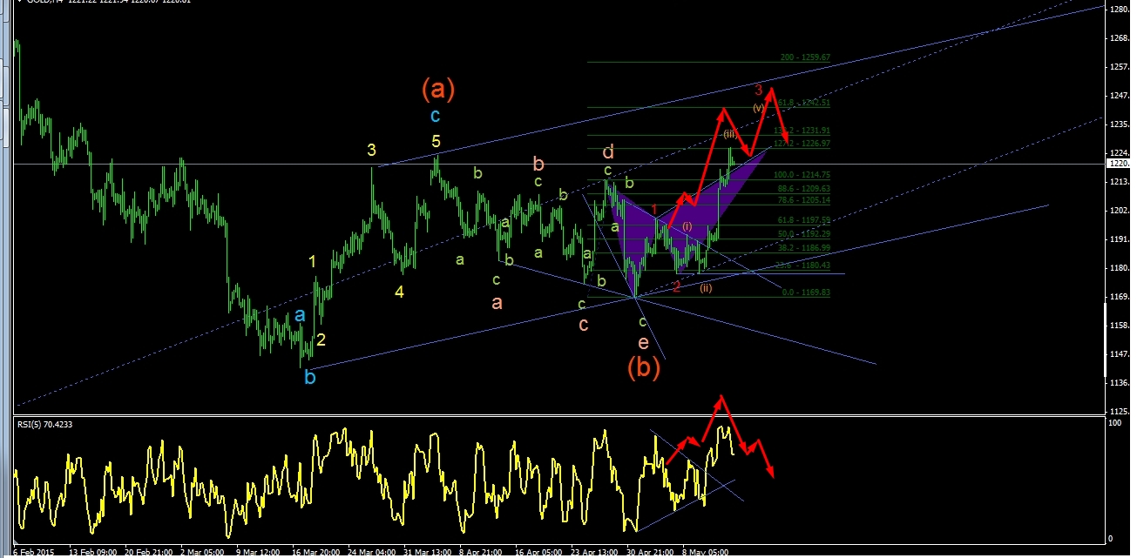Select the yellow 1 wave label
Screen dimensions: 1137x558
pos(314,261)
